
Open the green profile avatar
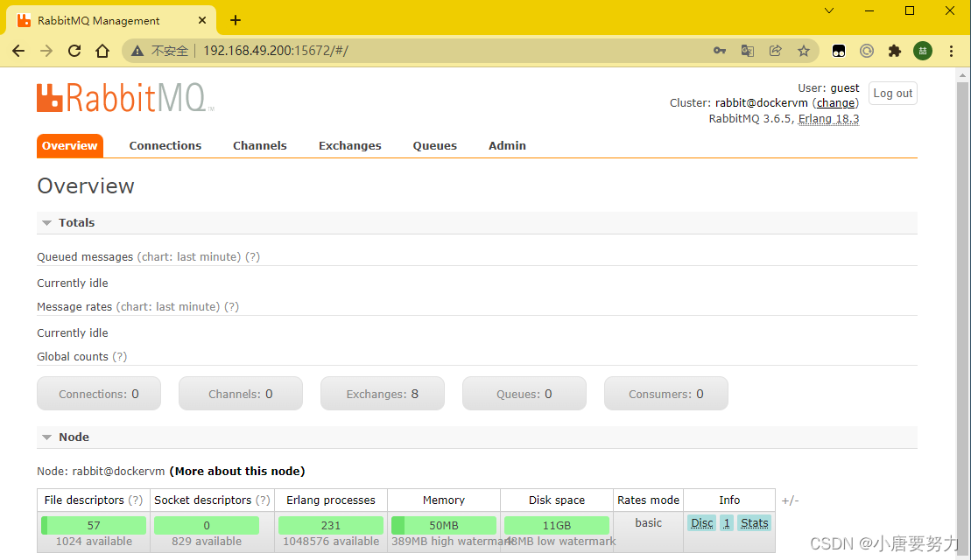[x=923, y=51]
